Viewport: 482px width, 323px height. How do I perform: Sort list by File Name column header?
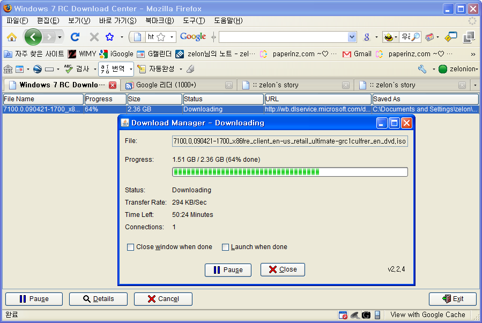click(43, 99)
